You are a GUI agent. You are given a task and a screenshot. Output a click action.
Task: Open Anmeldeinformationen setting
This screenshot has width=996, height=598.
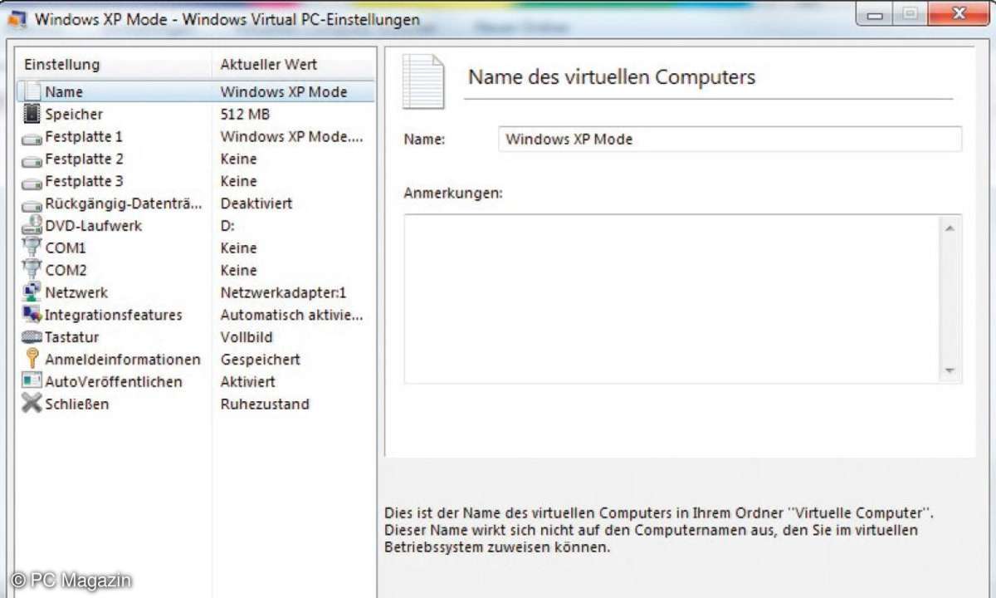click(x=123, y=360)
